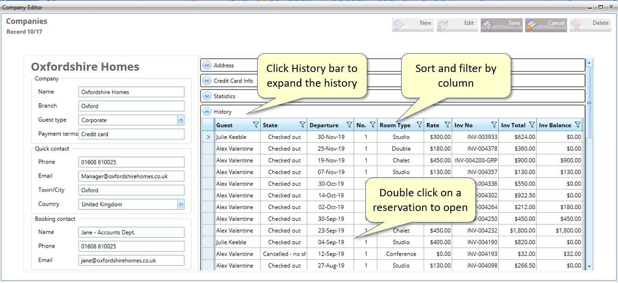This screenshot has height=283, width=618.
Task: Click the Chalet cell in 19-Nov-19 row
Action: pyautogui.click(x=401, y=161)
